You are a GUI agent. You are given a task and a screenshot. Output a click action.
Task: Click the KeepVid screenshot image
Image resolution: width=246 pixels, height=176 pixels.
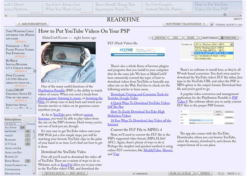[x=138, y=52]
